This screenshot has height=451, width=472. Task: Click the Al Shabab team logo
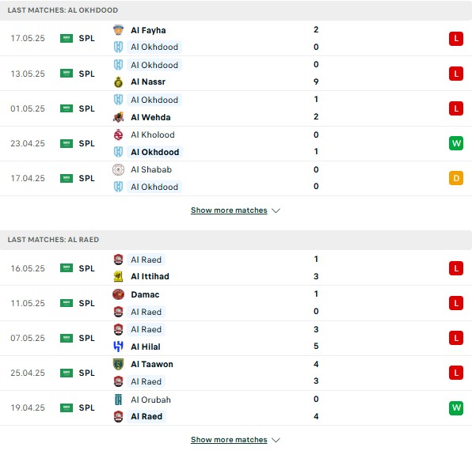point(118,169)
